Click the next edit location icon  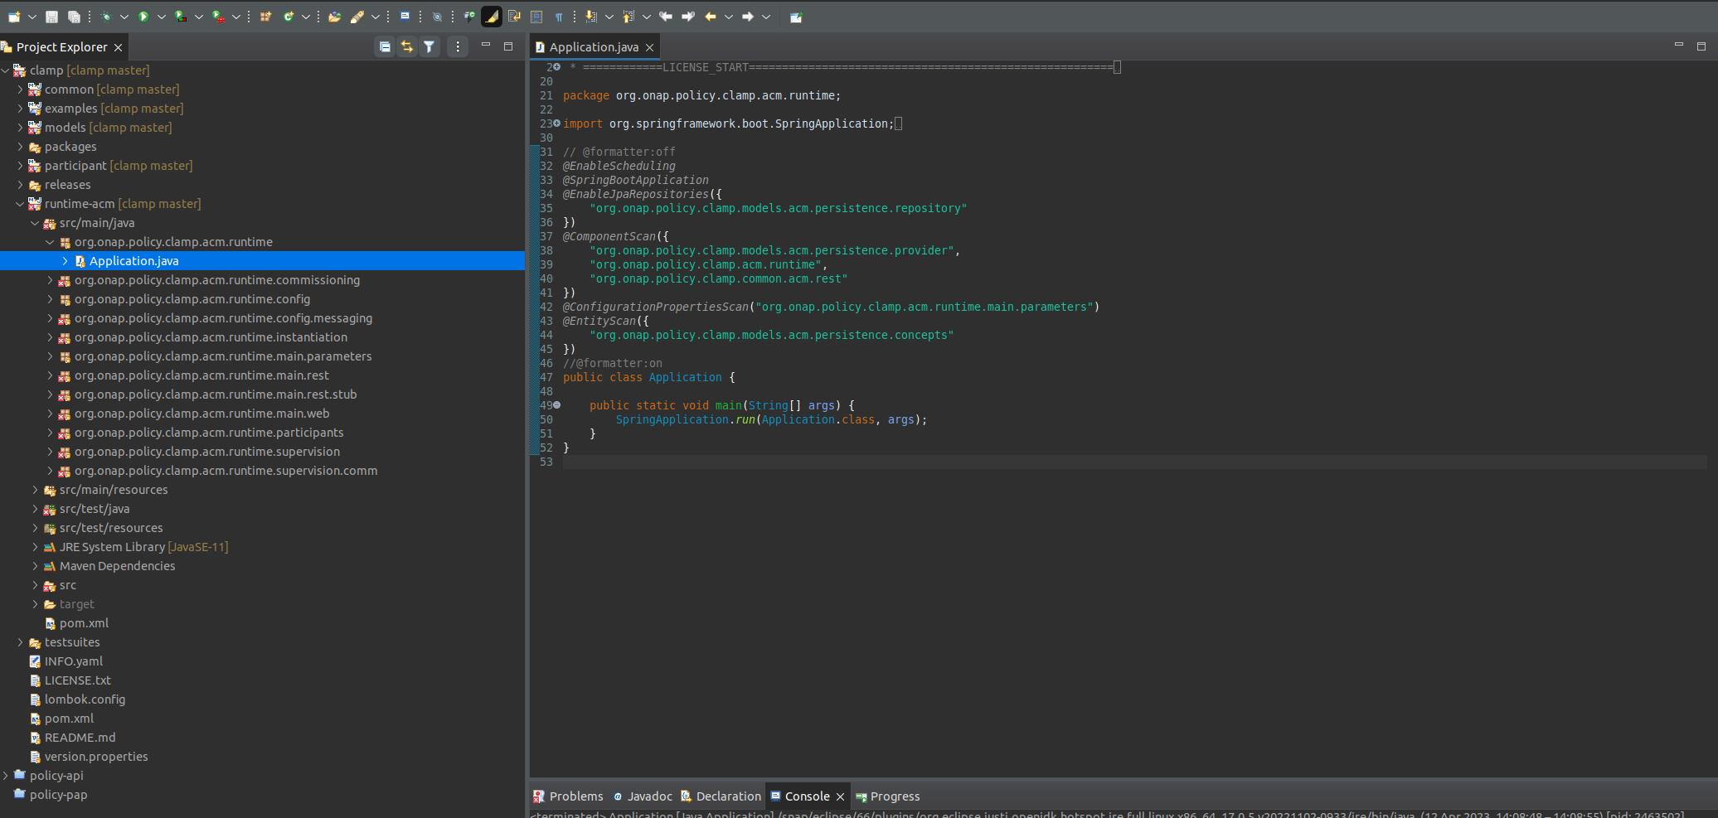(x=687, y=17)
